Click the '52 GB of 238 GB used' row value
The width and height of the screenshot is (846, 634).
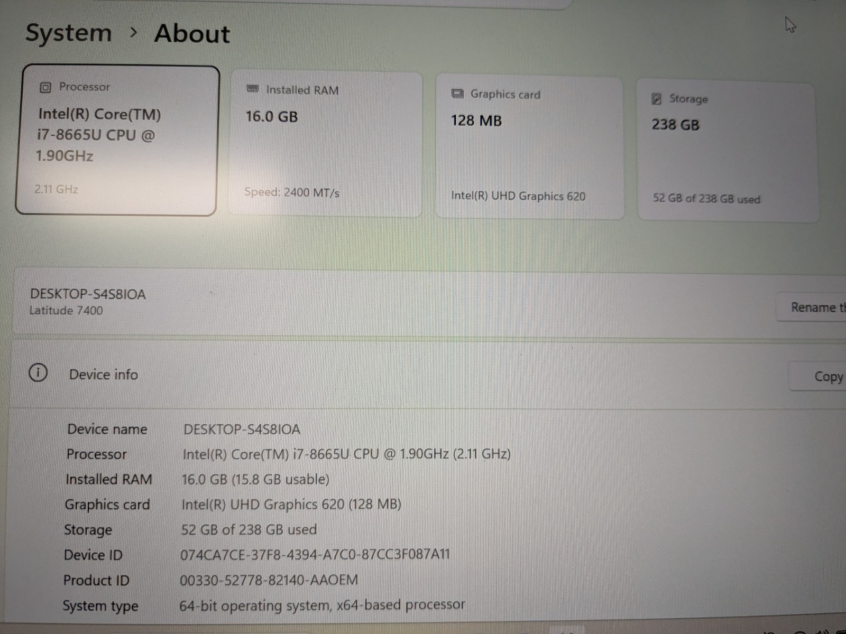(x=249, y=529)
